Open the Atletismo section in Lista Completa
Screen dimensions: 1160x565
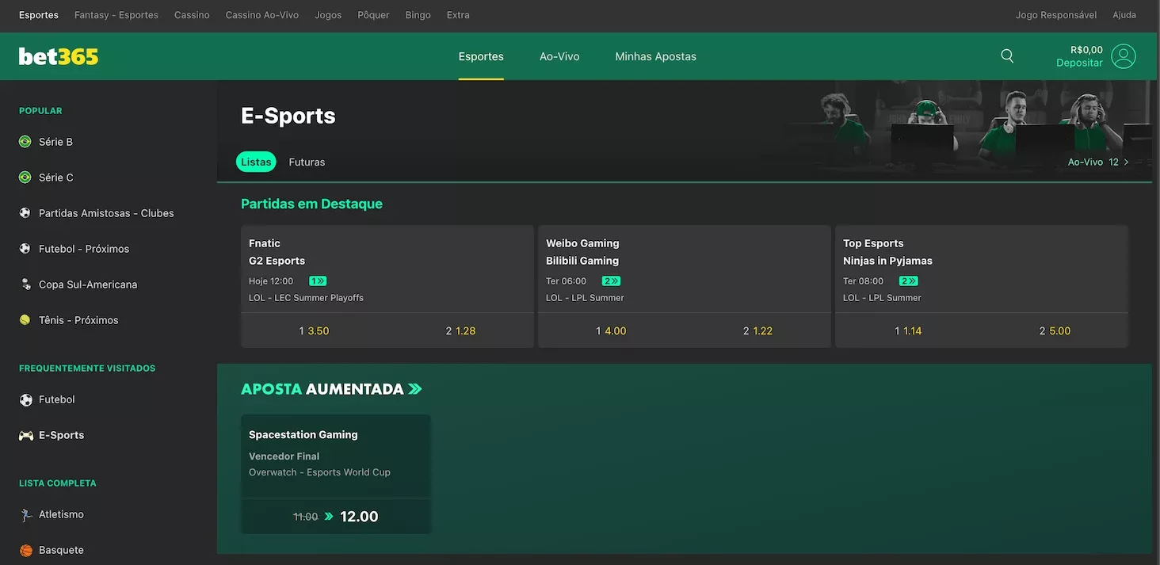click(62, 513)
